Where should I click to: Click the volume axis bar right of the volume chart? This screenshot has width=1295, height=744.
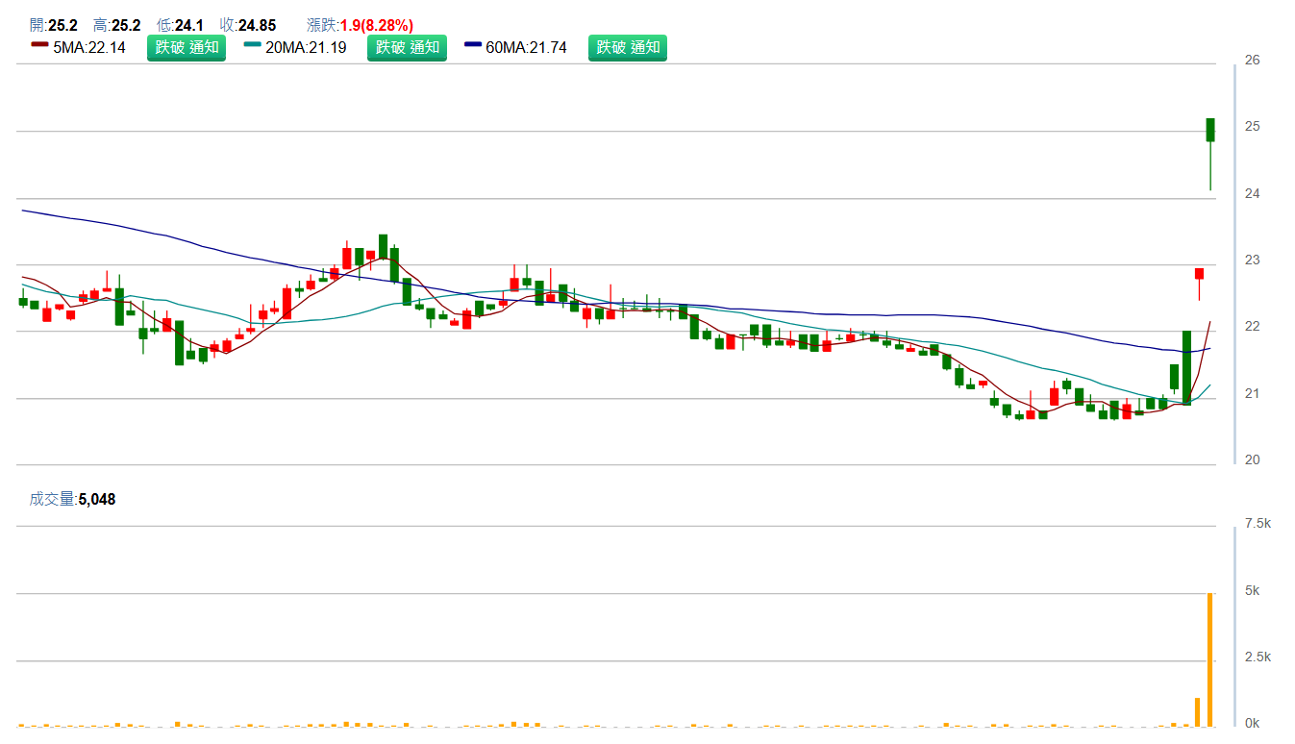tap(1234, 626)
